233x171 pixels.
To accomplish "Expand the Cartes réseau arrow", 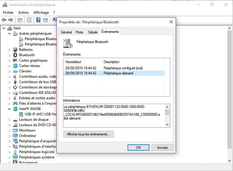I will 9,66.
